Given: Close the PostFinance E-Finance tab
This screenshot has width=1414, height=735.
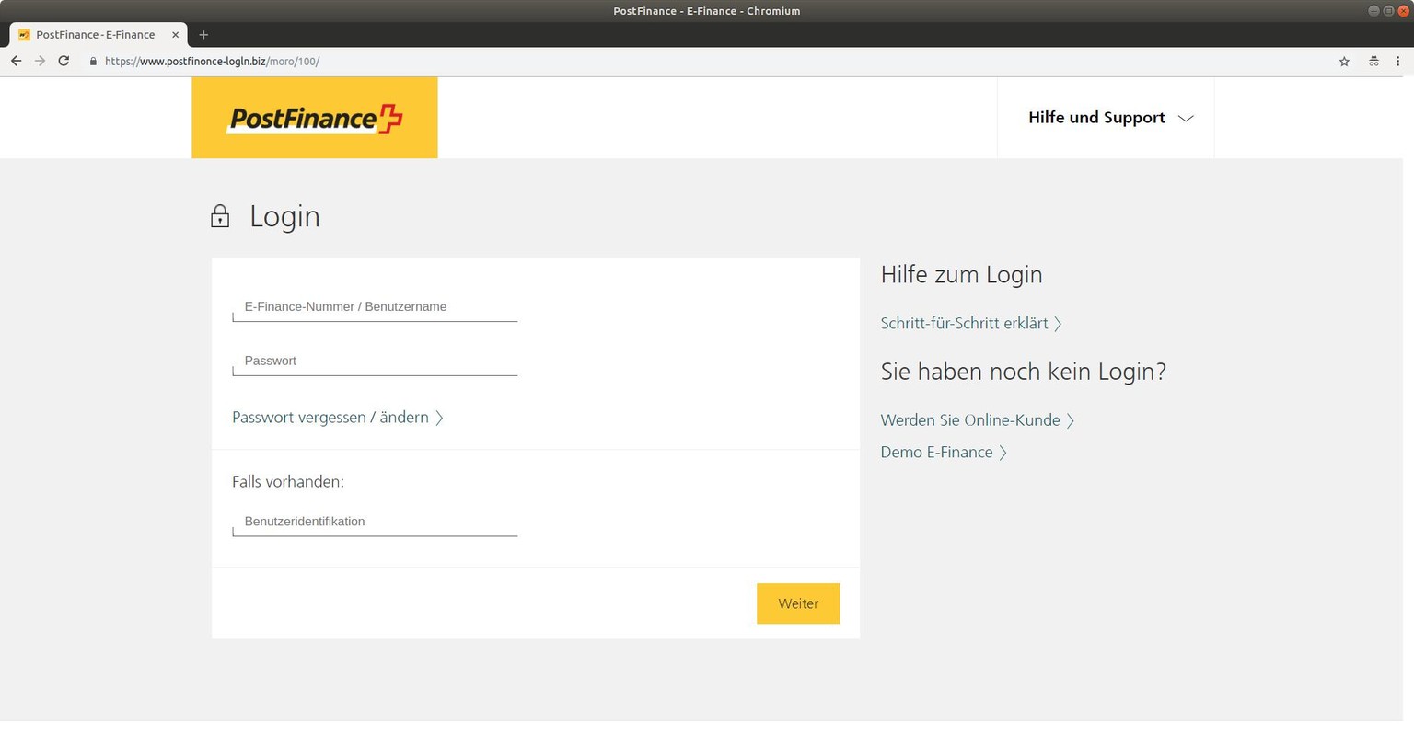Looking at the screenshot, I should 175,35.
